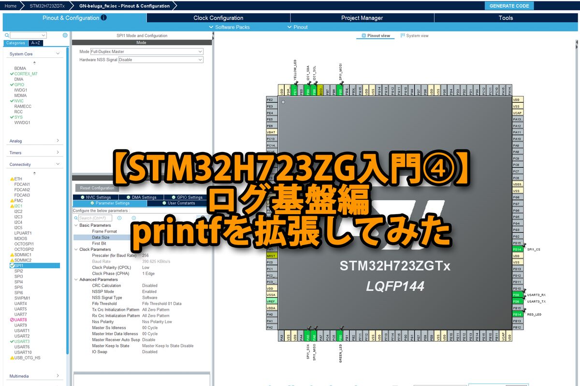Click the settings gear in the categories panel
Viewport: 580px width, 386px height.
tap(65, 35)
